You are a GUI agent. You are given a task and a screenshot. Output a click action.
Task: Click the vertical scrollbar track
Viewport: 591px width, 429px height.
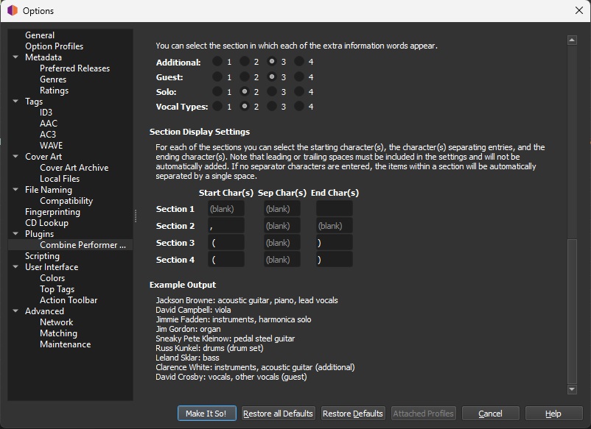coord(571,147)
